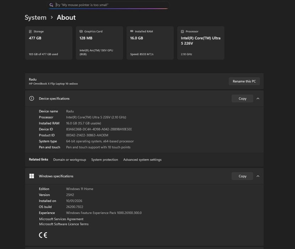
Task: Click the Windows logo beside Windows specifications
Action: point(32,176)
